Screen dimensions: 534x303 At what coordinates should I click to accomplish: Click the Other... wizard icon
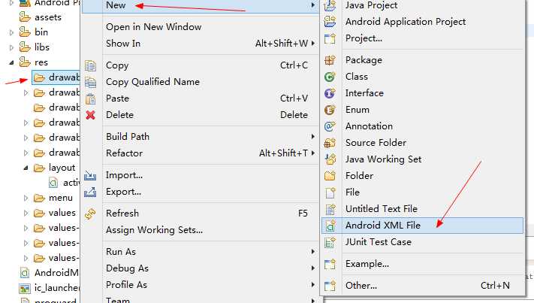[330, 286]
